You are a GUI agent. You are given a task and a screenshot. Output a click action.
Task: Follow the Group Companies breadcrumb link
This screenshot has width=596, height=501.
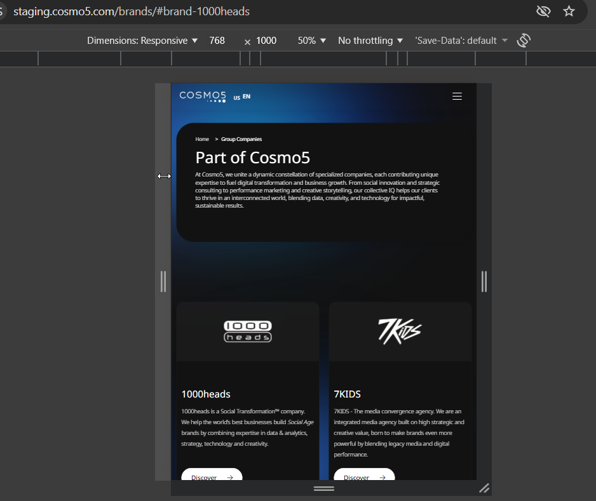click(241, 139)
